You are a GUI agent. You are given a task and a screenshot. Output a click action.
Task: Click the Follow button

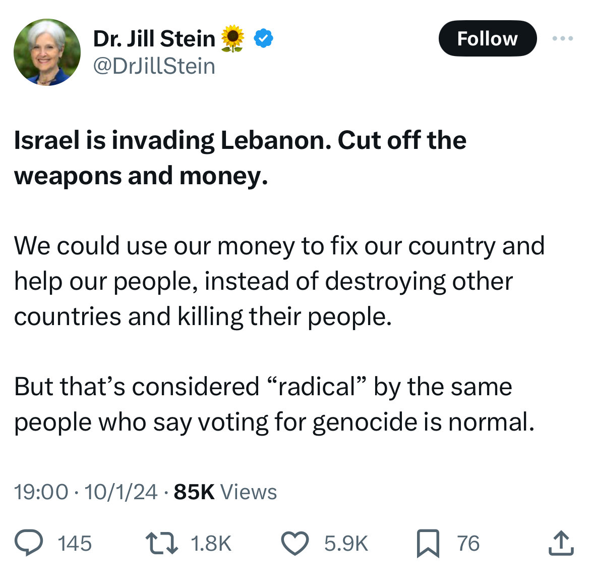tap(487, 38)
